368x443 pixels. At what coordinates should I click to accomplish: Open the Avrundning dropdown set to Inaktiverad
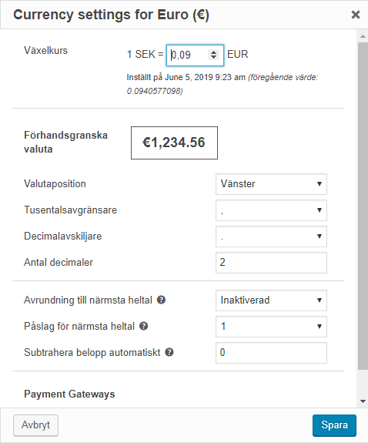click(x=271, y=300)
